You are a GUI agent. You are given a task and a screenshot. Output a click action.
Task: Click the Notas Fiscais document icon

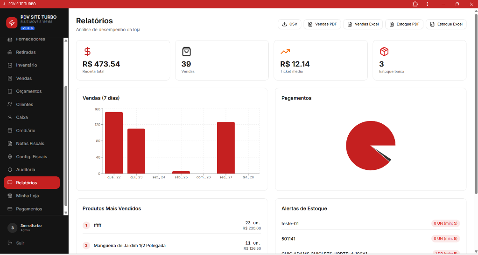[10, 144]
